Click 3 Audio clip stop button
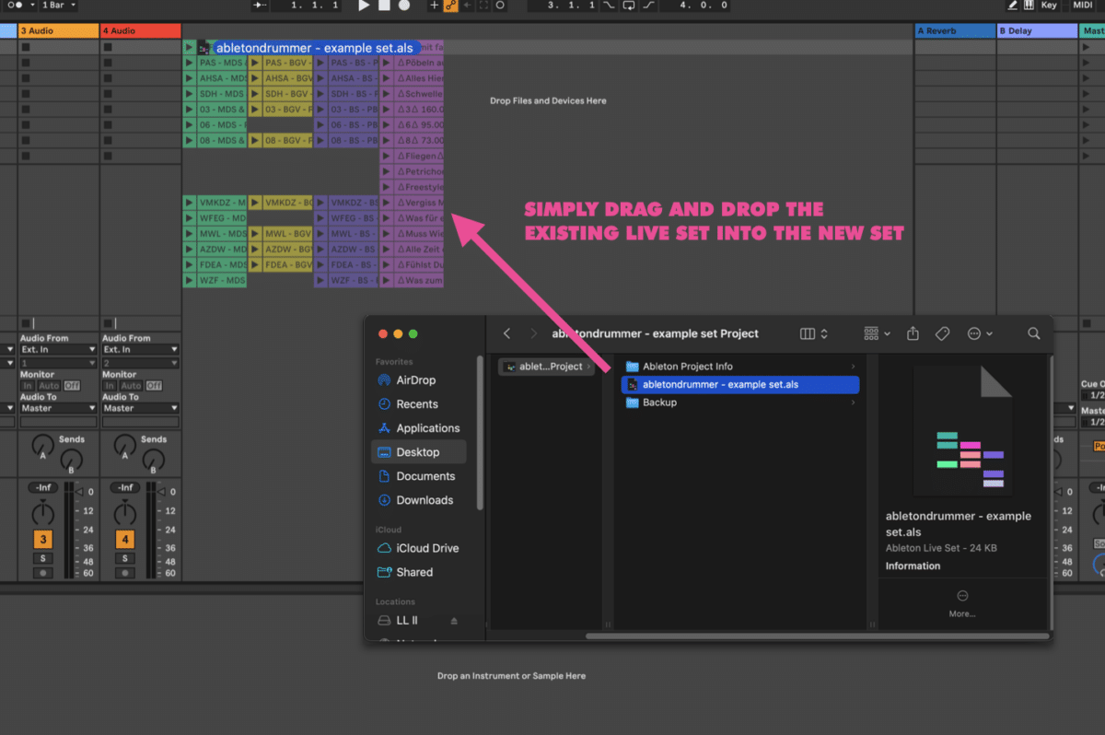Viewport: 1105px width, 735px height. 26,322
